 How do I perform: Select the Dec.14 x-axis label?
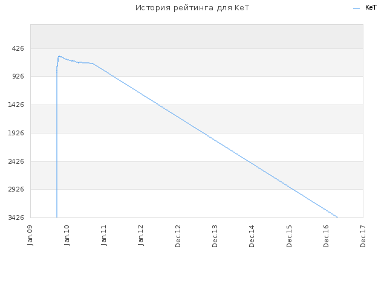[x=252, y=236]
